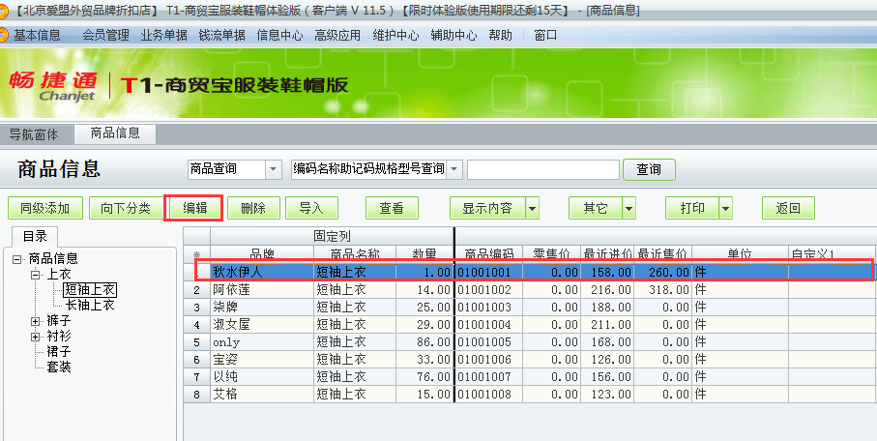
Task: Select the 宝姿 brand row
Action: pyautogui.click(x=262, y=360)
